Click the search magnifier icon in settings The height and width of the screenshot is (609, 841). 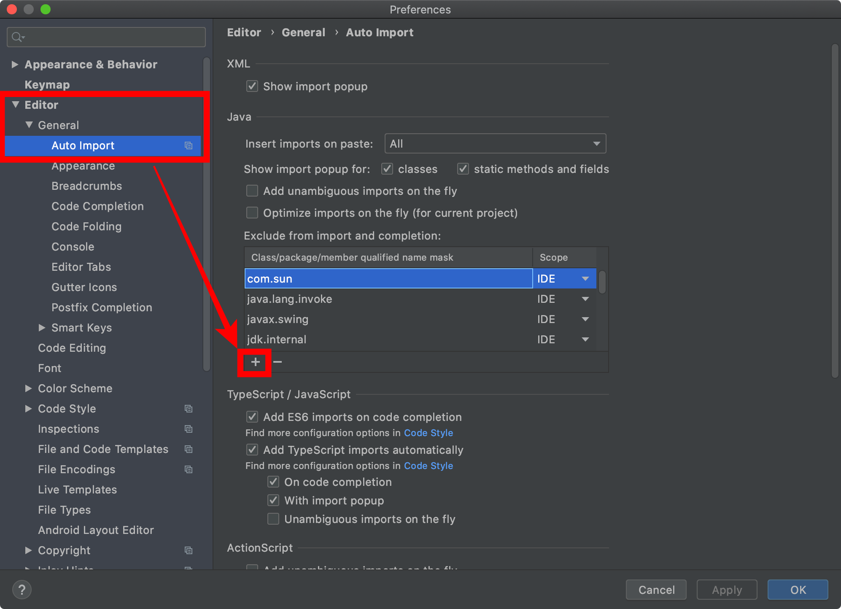click(x=17, y=37)
